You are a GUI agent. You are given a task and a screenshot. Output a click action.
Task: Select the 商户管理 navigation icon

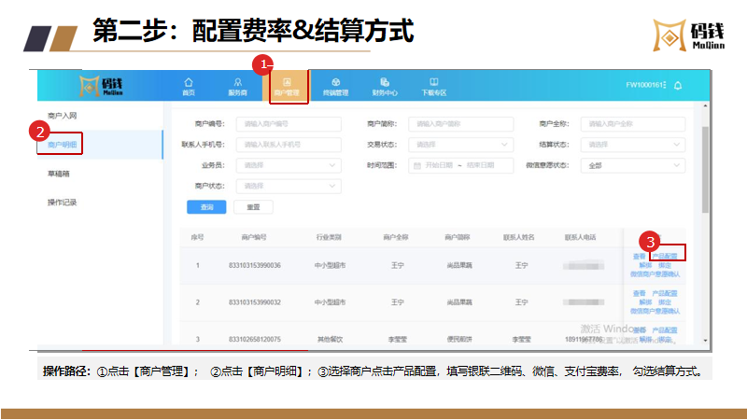(x=287, y=86)
